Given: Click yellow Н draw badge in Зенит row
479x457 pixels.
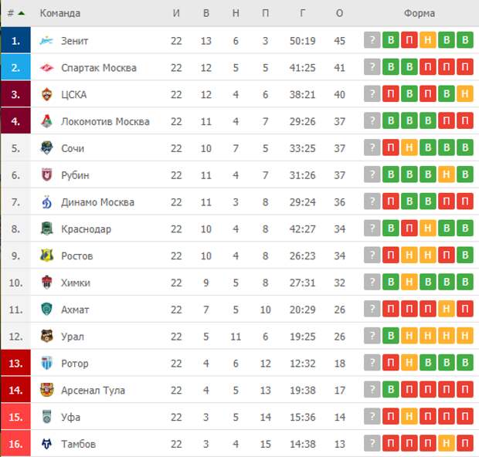Looking at the screenshot, I should click(428, 40).
